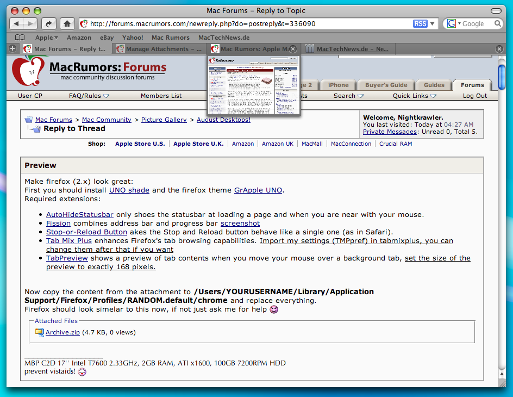Select the Forums site tab

472,85
